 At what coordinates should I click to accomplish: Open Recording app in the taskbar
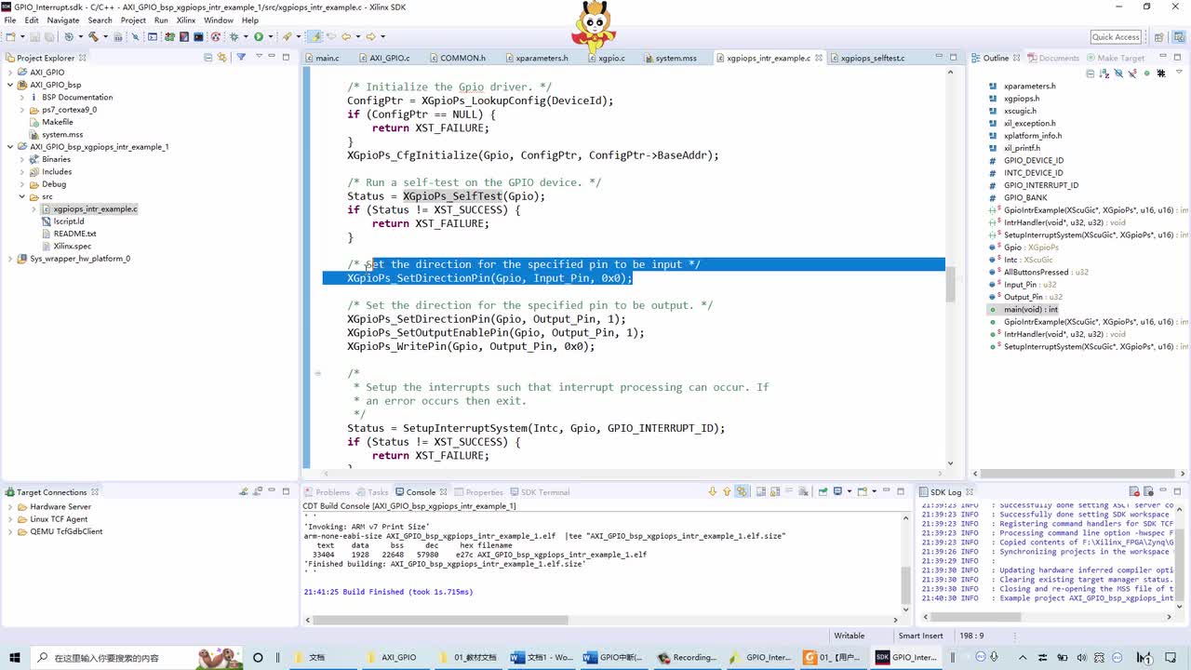click(687, 657)
